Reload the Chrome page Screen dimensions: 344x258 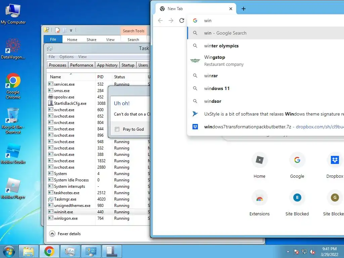point(182,20)
